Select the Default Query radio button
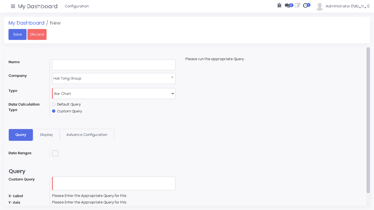Screen dimensions: 374x210 coord(54,104)
